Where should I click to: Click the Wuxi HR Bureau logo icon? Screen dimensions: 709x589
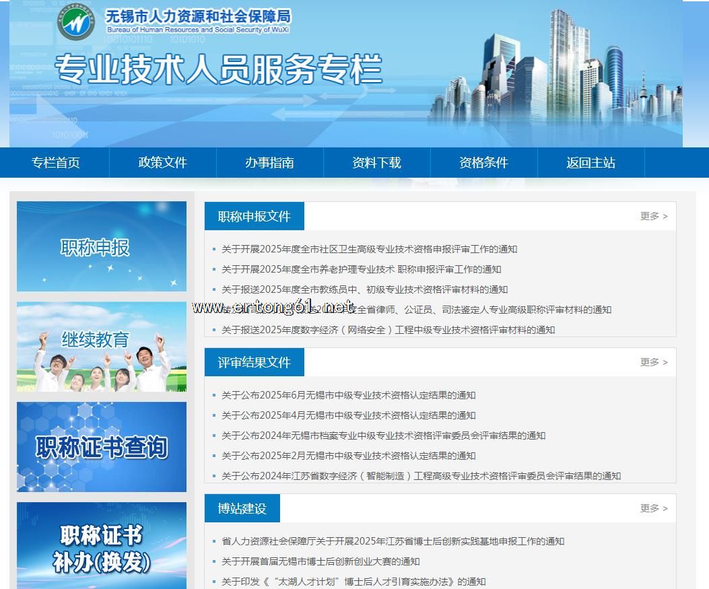pyautogui.click(x=76, y=24)
